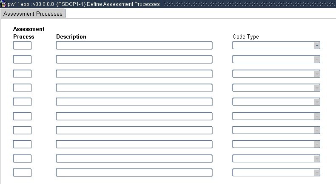This screenshot has height=184, width=336.
Task: Click the first Assessment Process code field
Action: click(x=22, y=45)
